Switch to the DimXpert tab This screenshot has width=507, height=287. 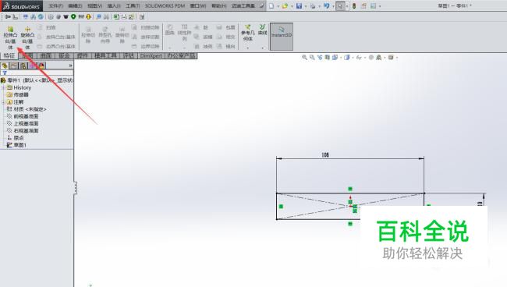151,55
